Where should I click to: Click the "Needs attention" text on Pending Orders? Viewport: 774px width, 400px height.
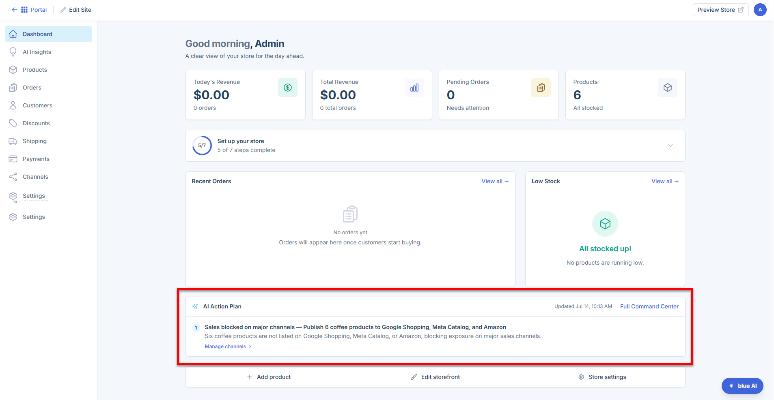click(x=468, y=108)
